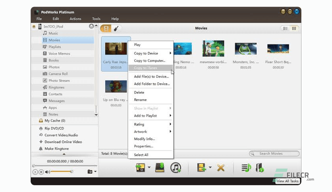Collapse the tools panel arrow
332x192 pixels.
coord(64,154)
